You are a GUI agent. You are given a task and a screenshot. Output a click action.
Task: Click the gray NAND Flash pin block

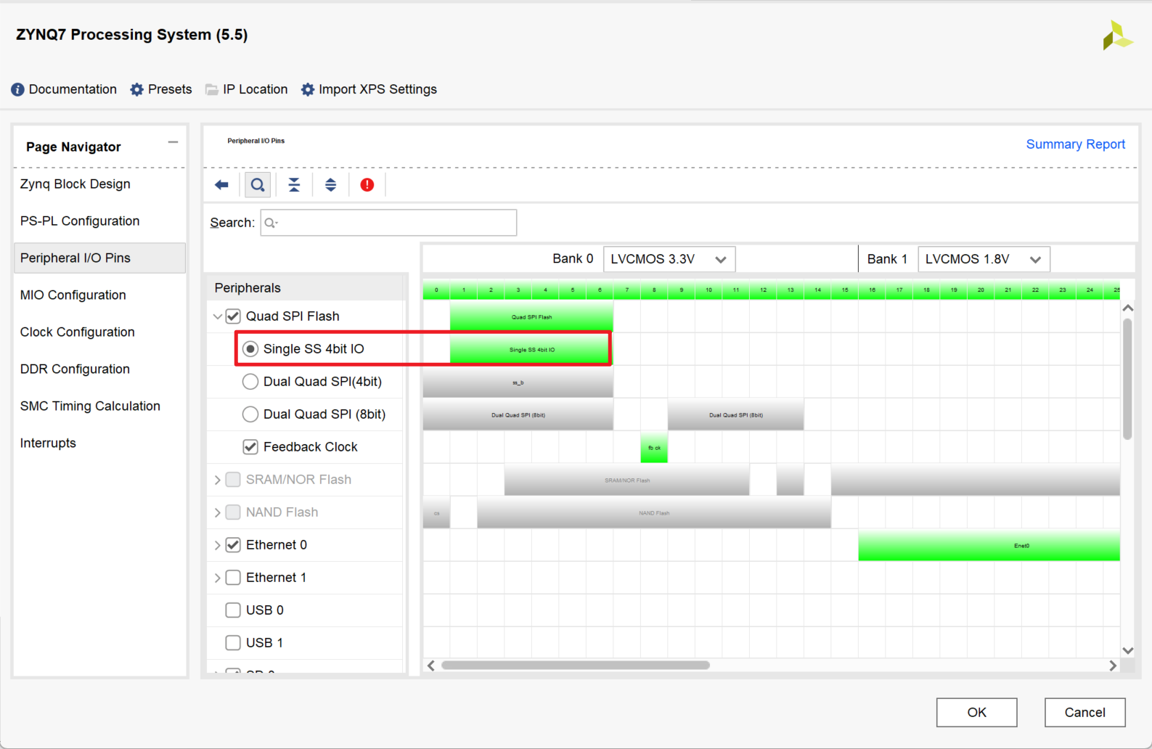[654, 512]
